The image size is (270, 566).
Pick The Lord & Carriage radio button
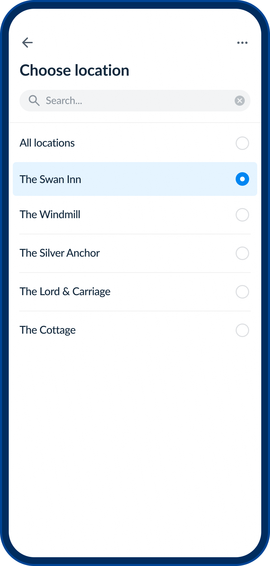tap(242, 292)
